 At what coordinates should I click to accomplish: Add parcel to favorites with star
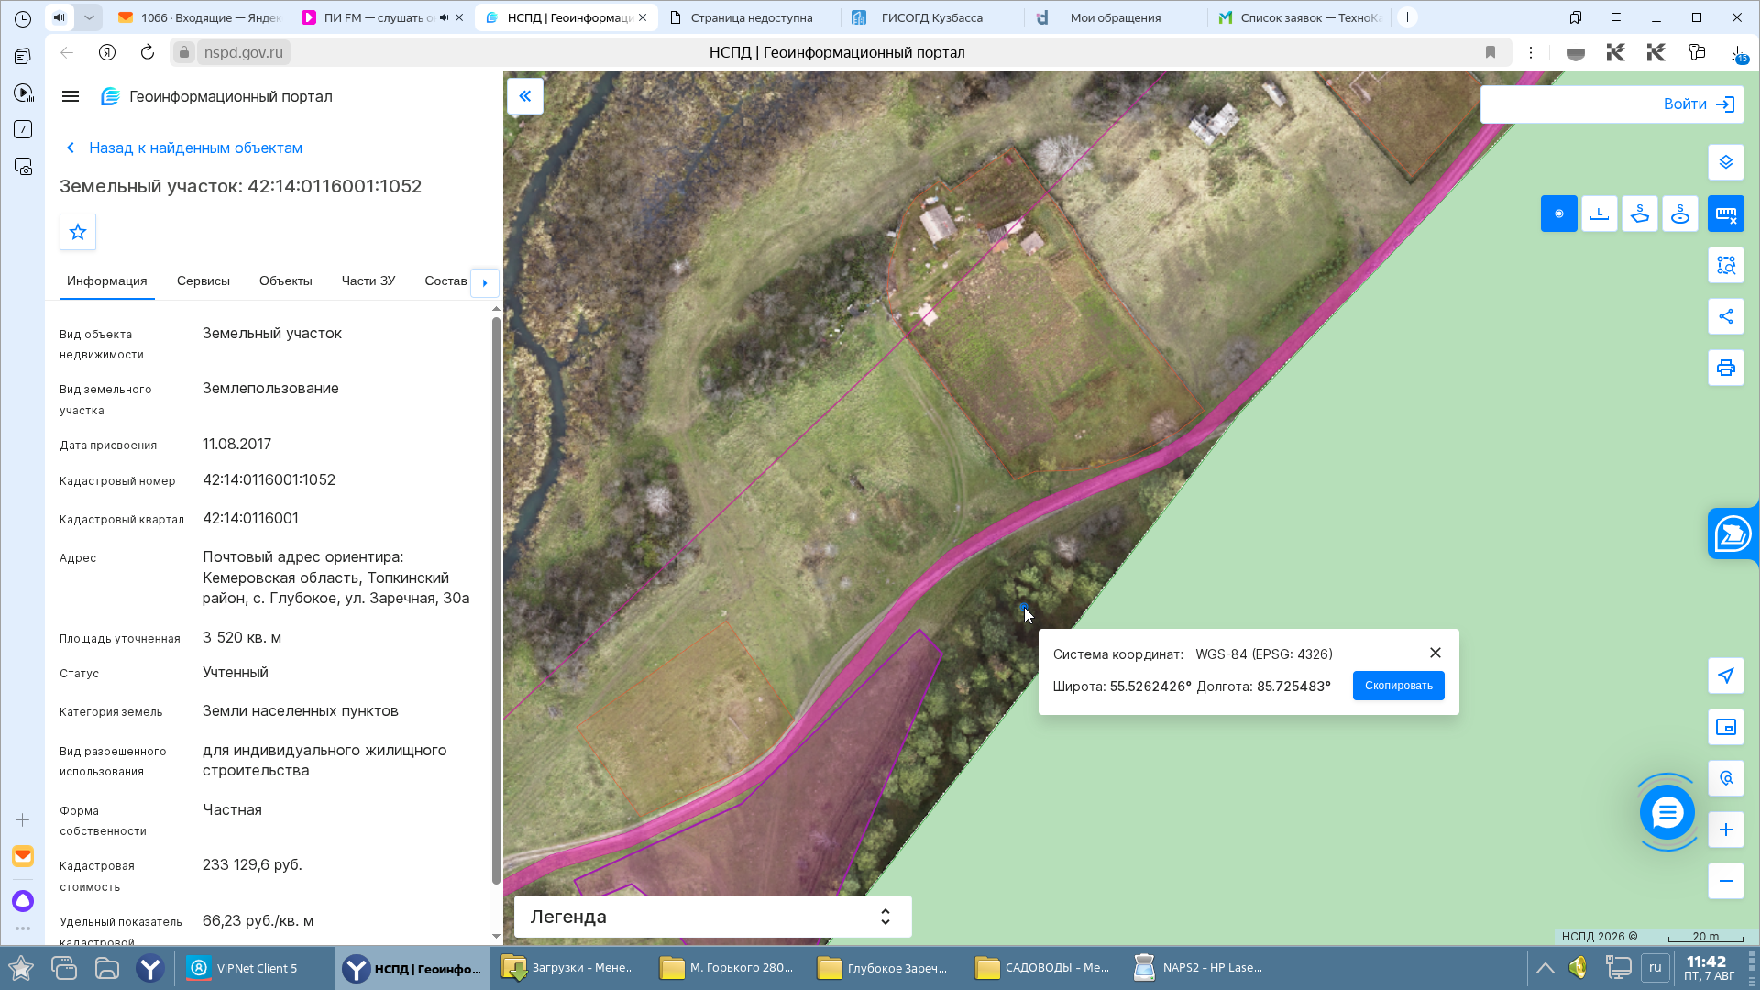point(78,232)
